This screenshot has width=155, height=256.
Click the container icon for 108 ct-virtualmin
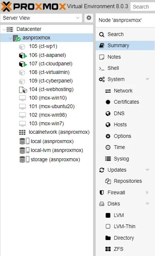click(x=22, y=72)
